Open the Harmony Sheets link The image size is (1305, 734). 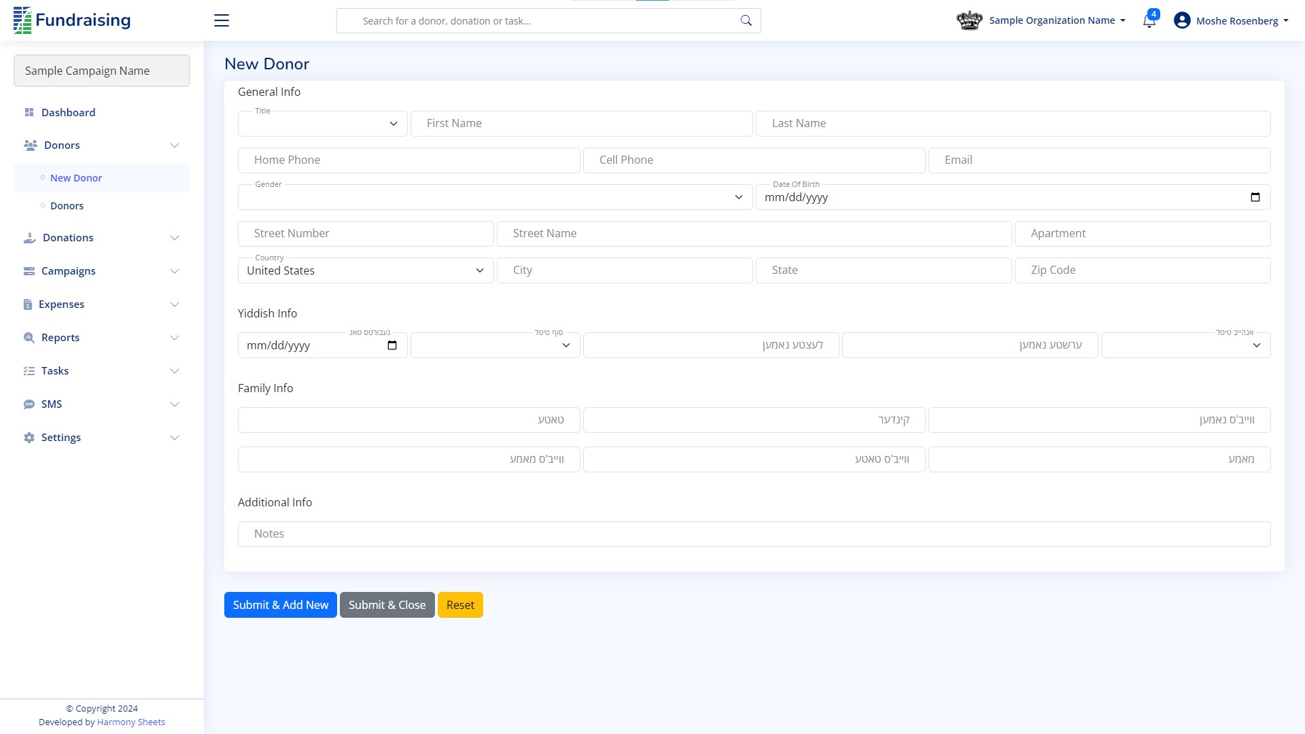point(131,722)
